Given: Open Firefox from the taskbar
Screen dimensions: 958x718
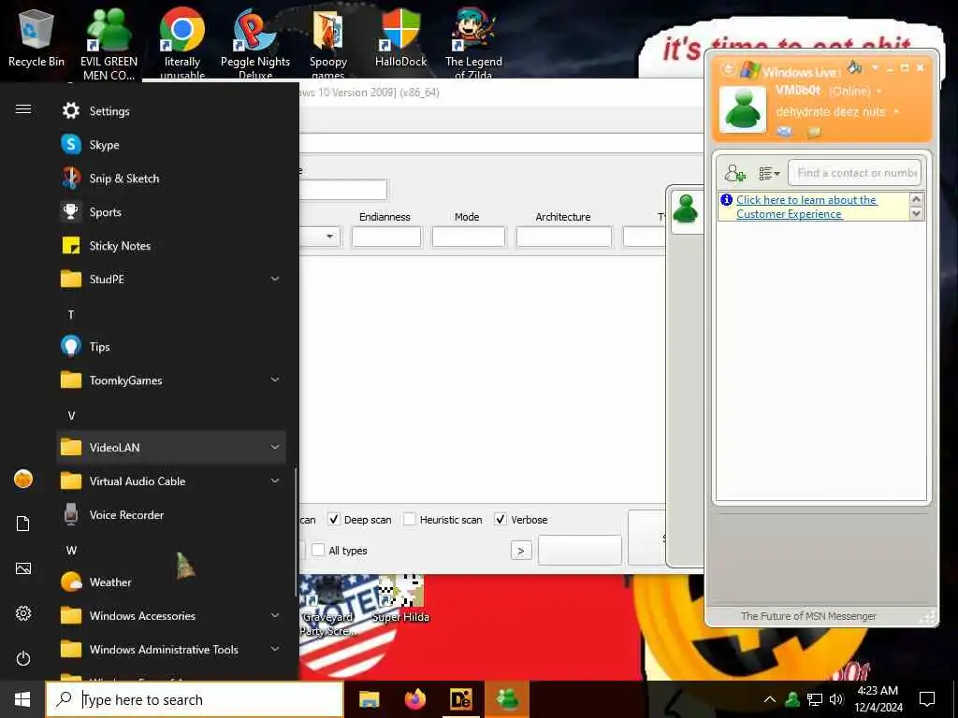Looking at the screenshot, I should coord(414,699).
